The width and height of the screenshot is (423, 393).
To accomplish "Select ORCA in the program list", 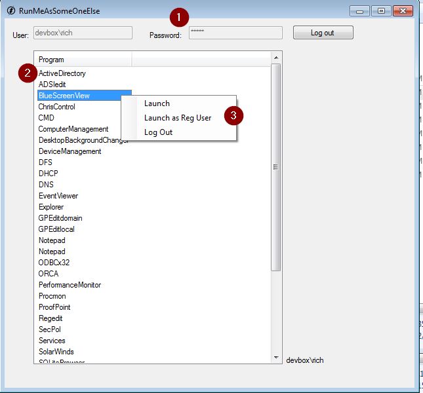I will [x=49, y=274].
